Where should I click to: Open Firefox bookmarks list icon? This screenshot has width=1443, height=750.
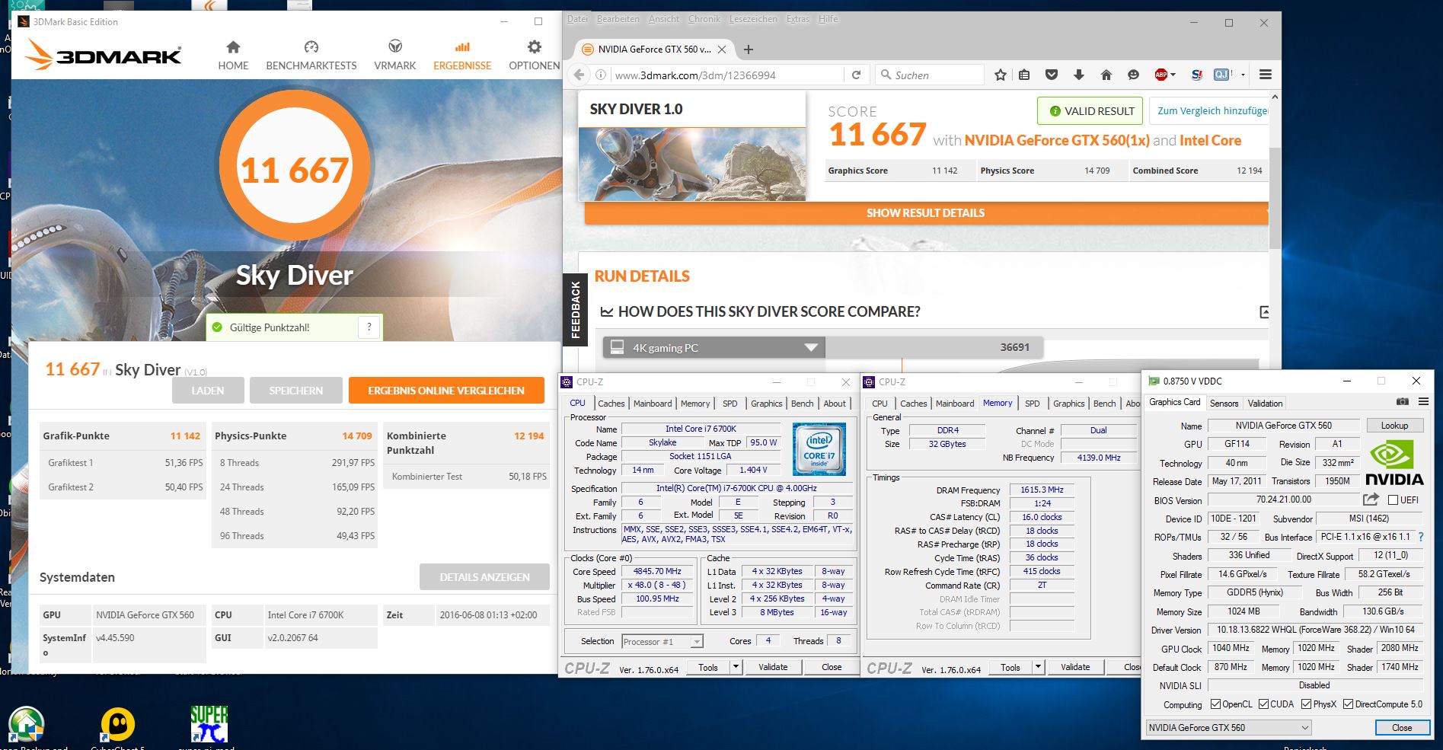coord(1024,75)
